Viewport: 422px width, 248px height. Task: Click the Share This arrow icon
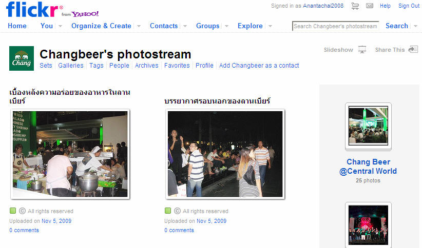(x=413, y=50)
